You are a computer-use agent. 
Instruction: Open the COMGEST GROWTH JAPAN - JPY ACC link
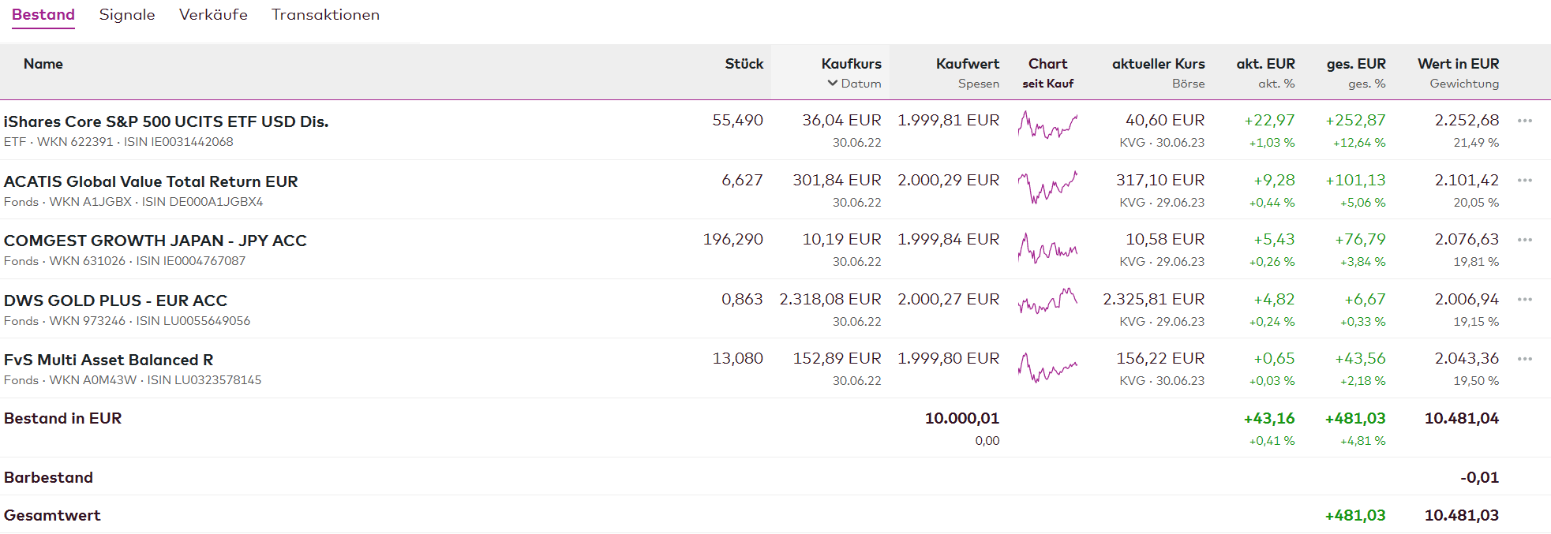[x=155, y=241]
